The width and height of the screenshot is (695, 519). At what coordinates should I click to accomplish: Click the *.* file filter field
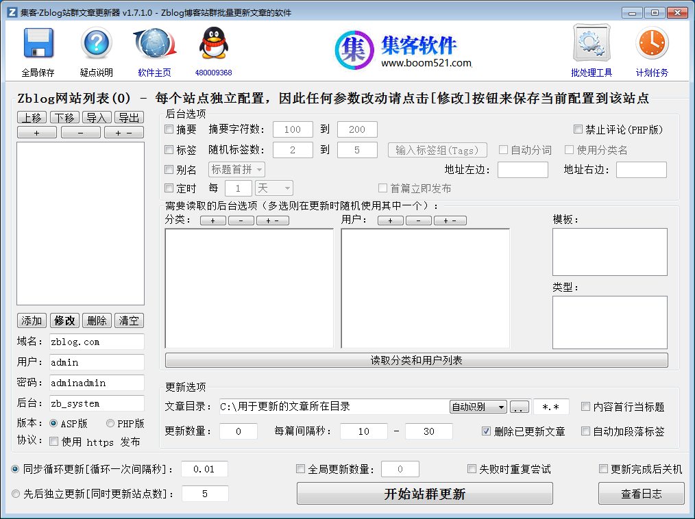point(551,407)
